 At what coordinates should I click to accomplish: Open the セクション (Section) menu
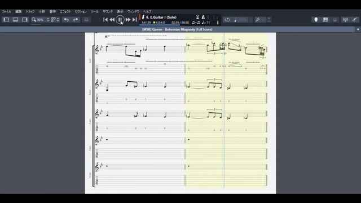pyautogui.click(x=81, y=11)
